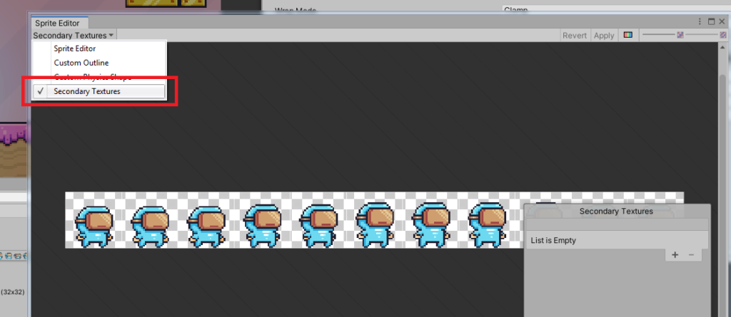
Task: Choose Sprite Editor from the mode menu
Action: click(98, 48)
